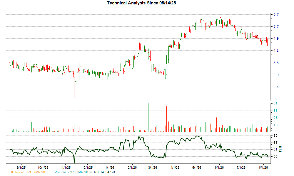Click the 4/1/26 date label on the x-axis
Image resolution: width=294 pixels, height=176 pixels.
[175, 167]
